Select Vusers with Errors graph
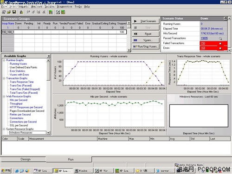The width and height of the screenshot is (232, 174). (x=19, y=75)
